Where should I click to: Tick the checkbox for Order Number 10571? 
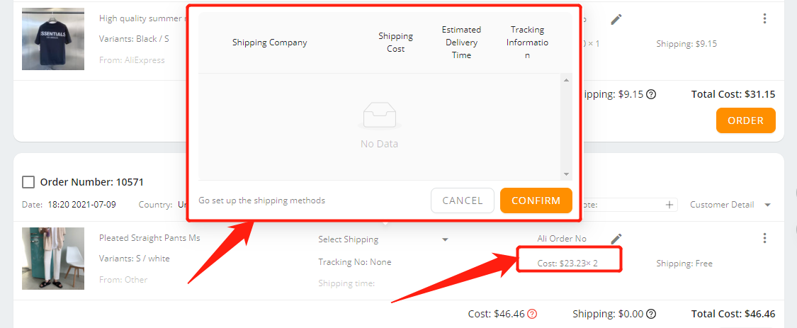(28, 182)
